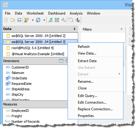Click the date icon beside OrderDate
This screenshot has width=138, height=130.
(8, 78)
